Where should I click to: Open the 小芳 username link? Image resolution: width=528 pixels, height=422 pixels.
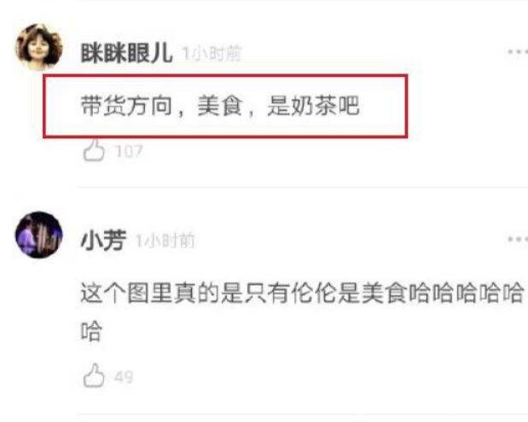click(104, 240)
